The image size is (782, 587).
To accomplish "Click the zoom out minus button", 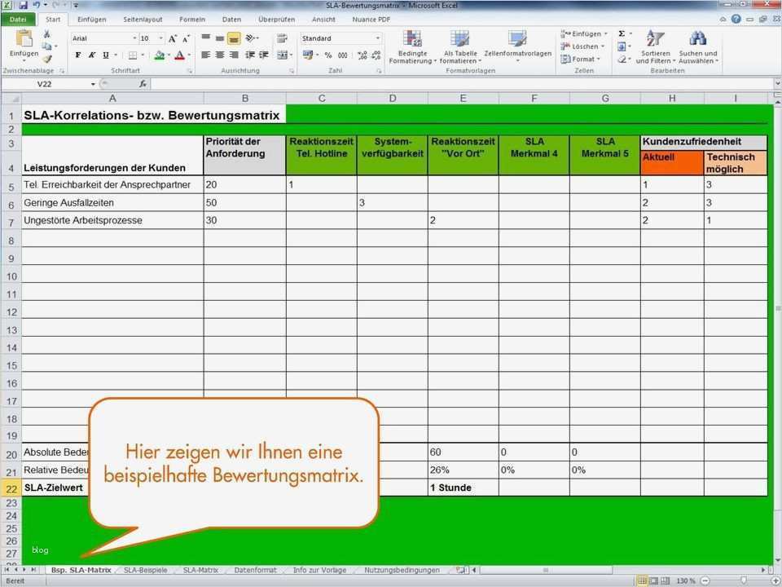I will pos(705,580).
